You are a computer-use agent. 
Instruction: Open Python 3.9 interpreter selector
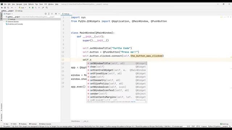click(x=218, y=126)
